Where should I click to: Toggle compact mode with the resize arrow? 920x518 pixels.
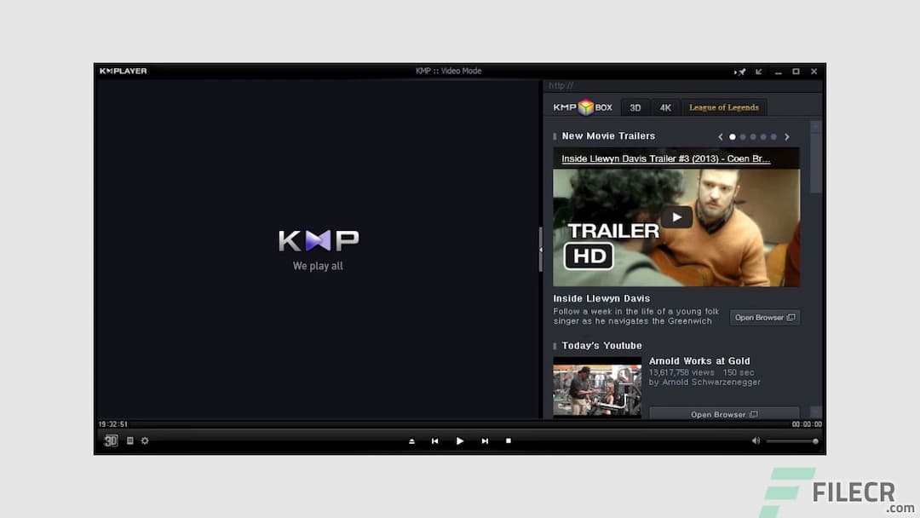(759, 72)
